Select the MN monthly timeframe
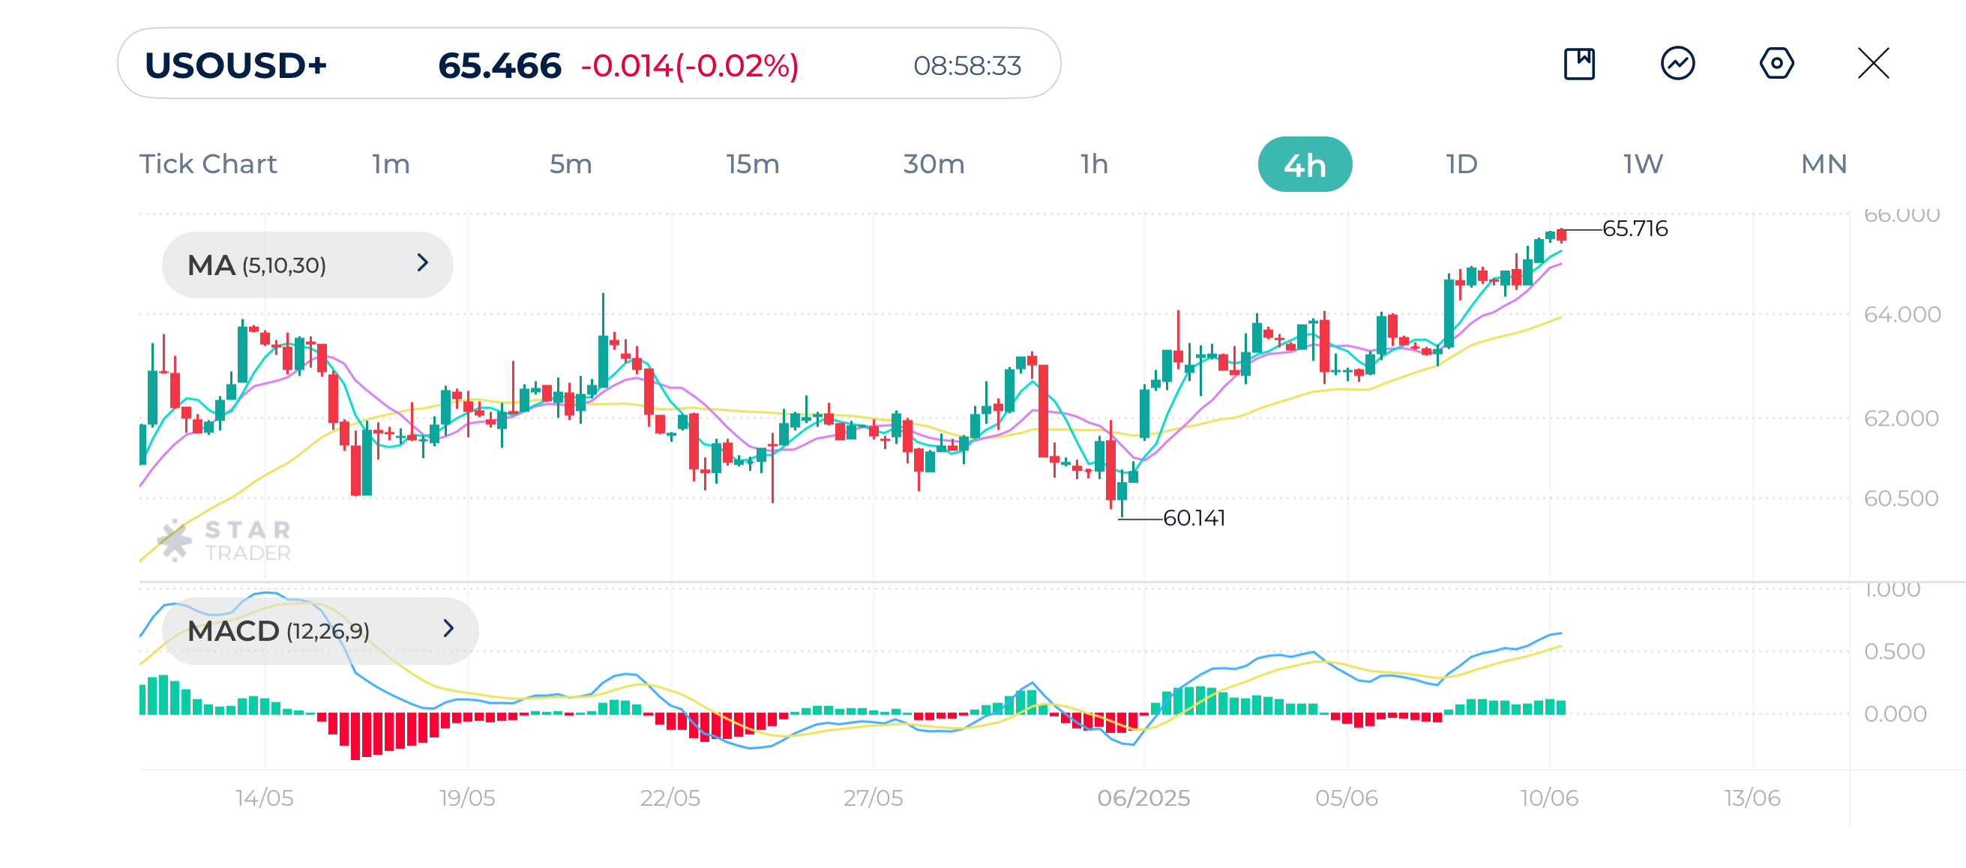 [1824, 165]
